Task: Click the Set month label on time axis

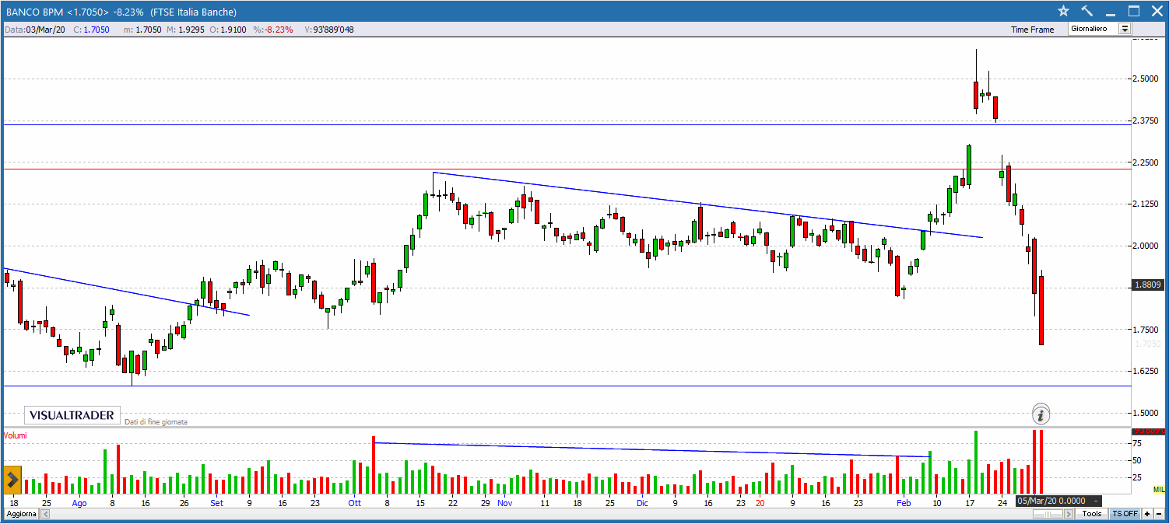Action: point(217,503)
